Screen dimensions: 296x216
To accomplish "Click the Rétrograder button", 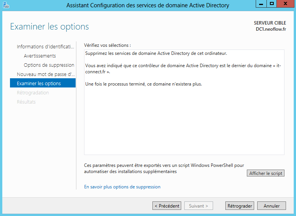I will pos(240,206).
